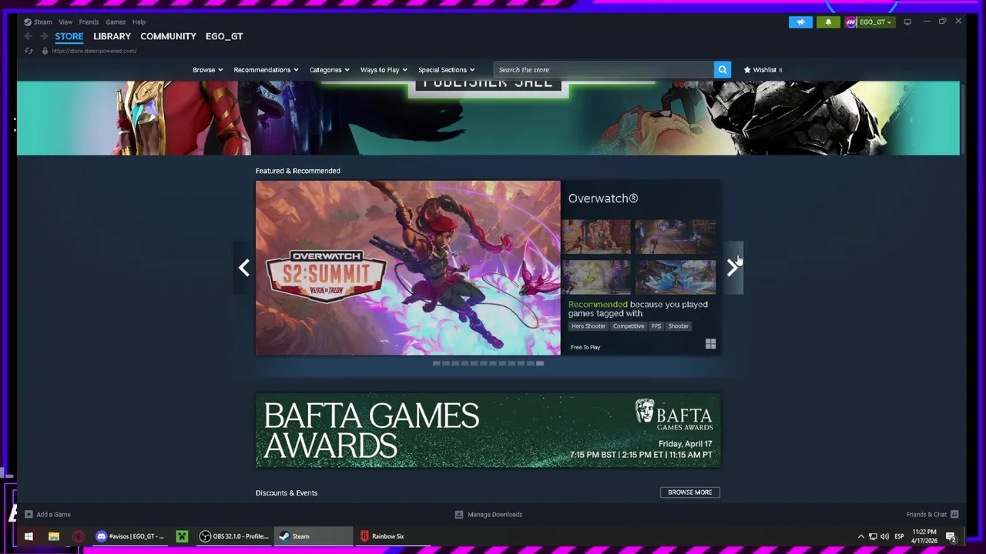
Task: Go forward with the forward arrow
Action: (44, 36)
